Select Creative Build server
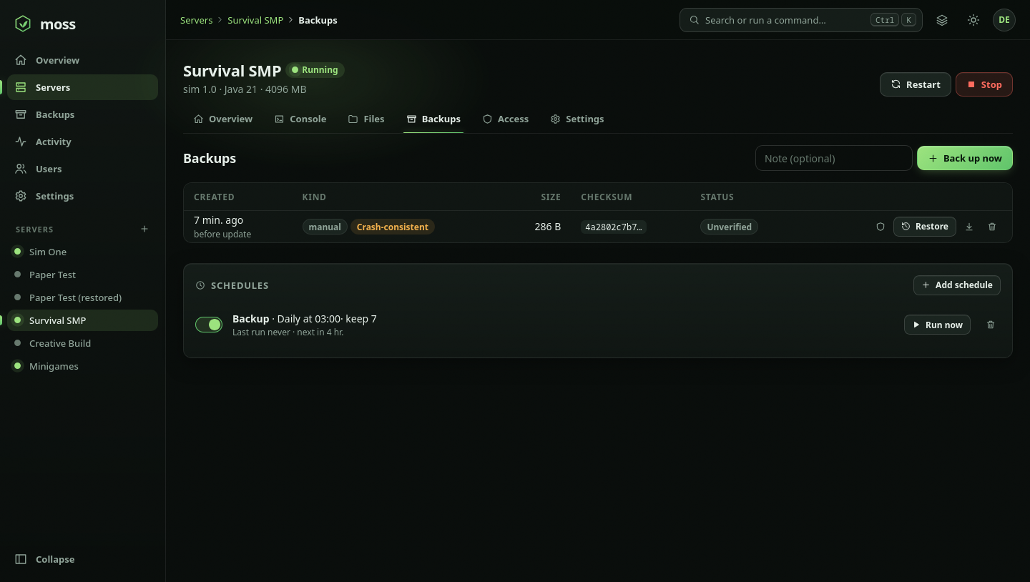 pyautogui.click(x=82, y=343)
